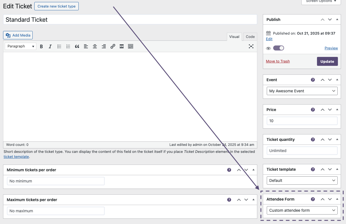This screenshot has height=224, width=346.
Task: Click the Price input field
Action: pos(302,121)
